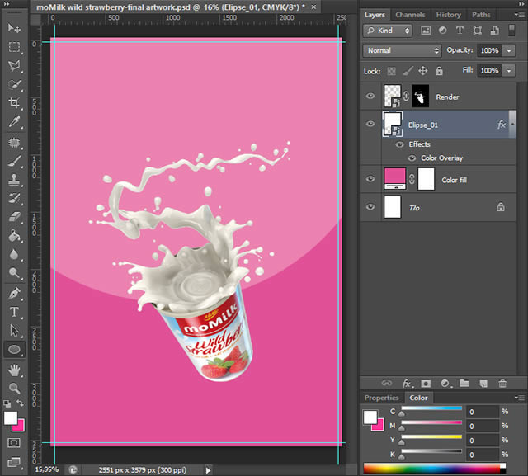Open the Fill slider dropdown
Image resolution: width=528 pixels, height=476 pixels.
click(x=509, y=71)
